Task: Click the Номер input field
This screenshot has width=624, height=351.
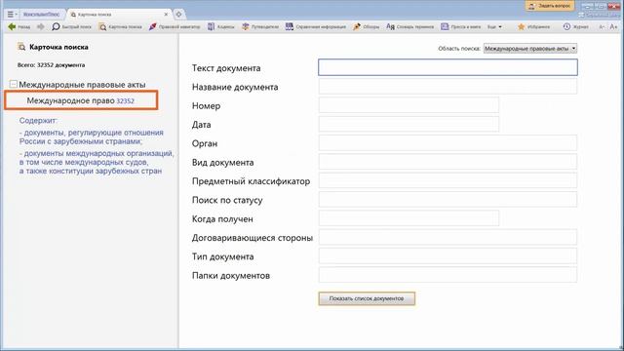Action: pos(409,105)
